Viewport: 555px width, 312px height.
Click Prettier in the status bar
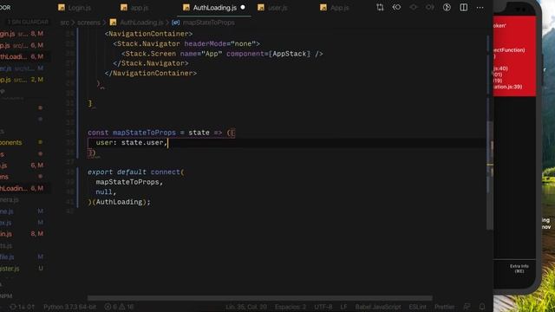[445, 307]
